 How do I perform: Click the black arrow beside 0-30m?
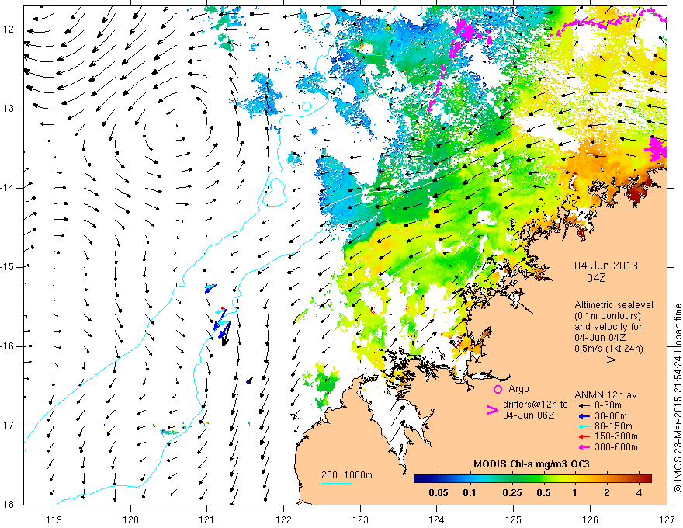coord(584,406)
